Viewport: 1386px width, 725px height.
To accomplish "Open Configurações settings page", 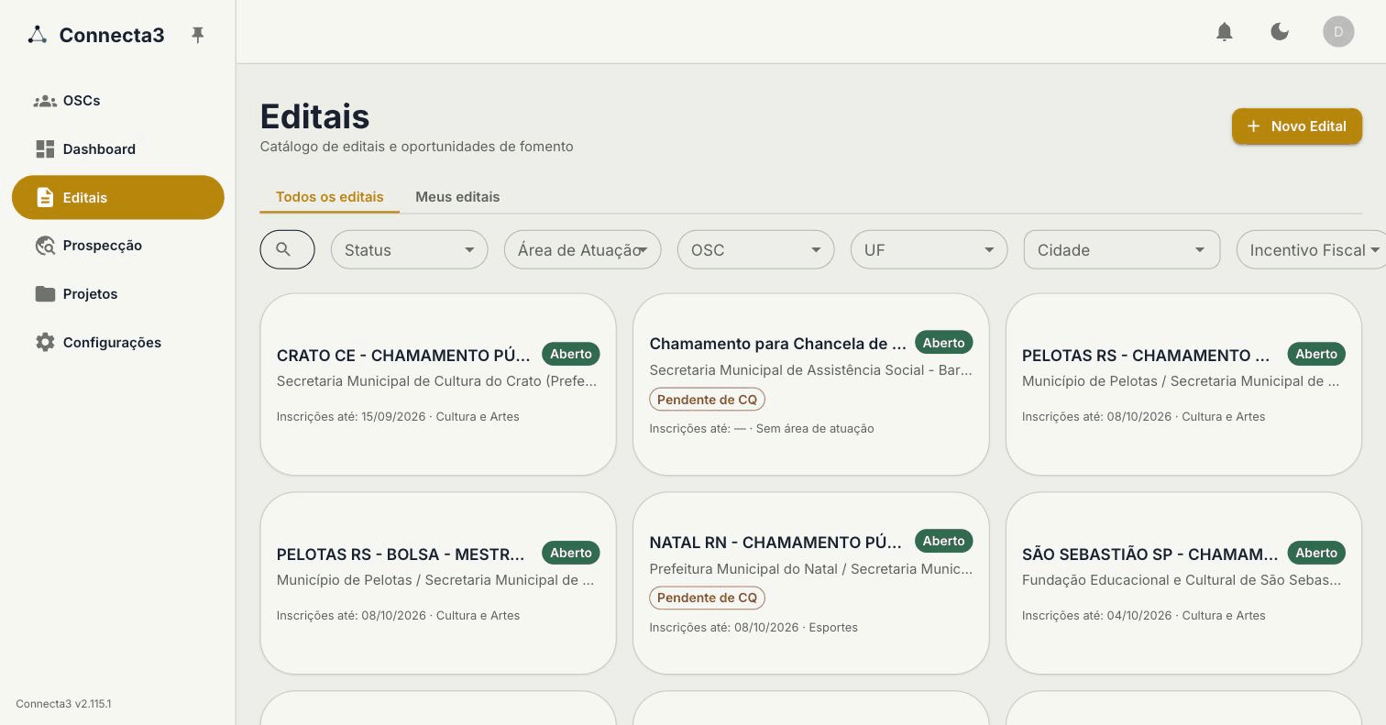I will coord(118,343).
